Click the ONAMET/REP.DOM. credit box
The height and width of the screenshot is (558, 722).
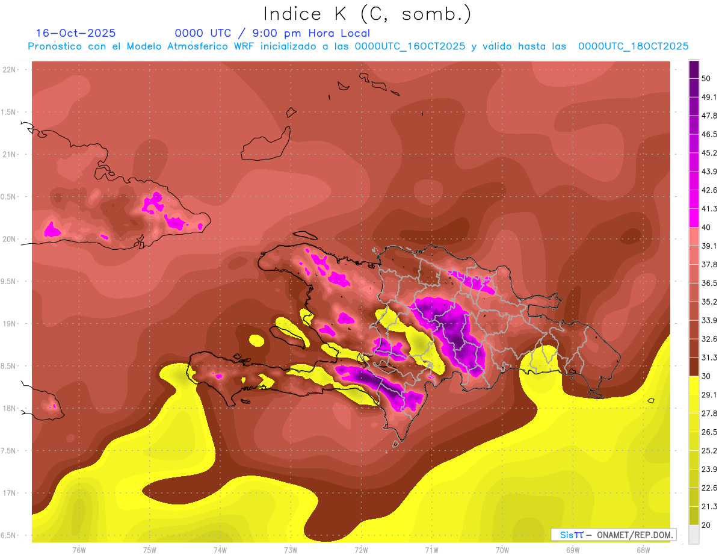coord(613,534)
